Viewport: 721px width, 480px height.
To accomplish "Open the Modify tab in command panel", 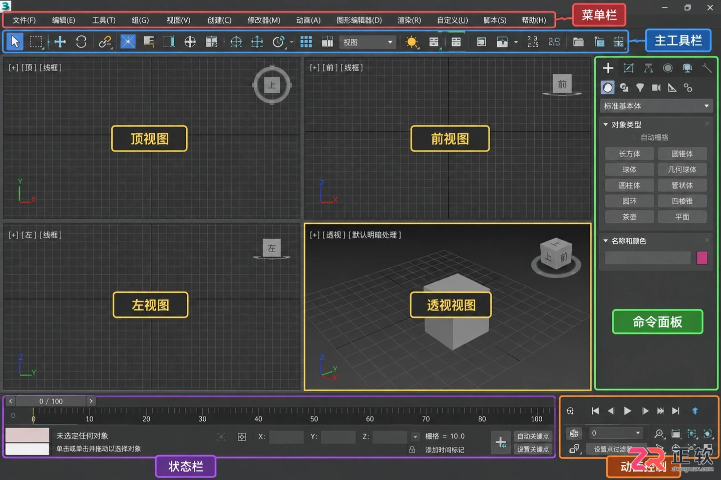I will 628,68.
